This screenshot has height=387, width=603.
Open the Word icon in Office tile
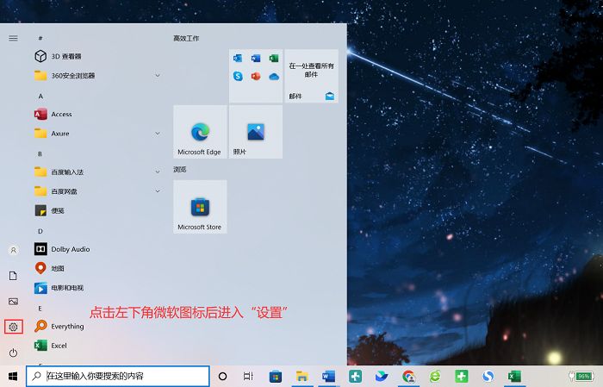coord(256,58)
